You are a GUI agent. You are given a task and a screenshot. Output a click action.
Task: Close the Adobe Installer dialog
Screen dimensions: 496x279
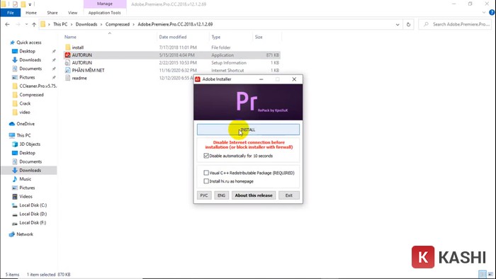tap(294, 79)
